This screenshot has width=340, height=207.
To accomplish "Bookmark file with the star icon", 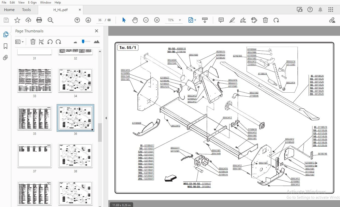I will (x=17, y=20).
